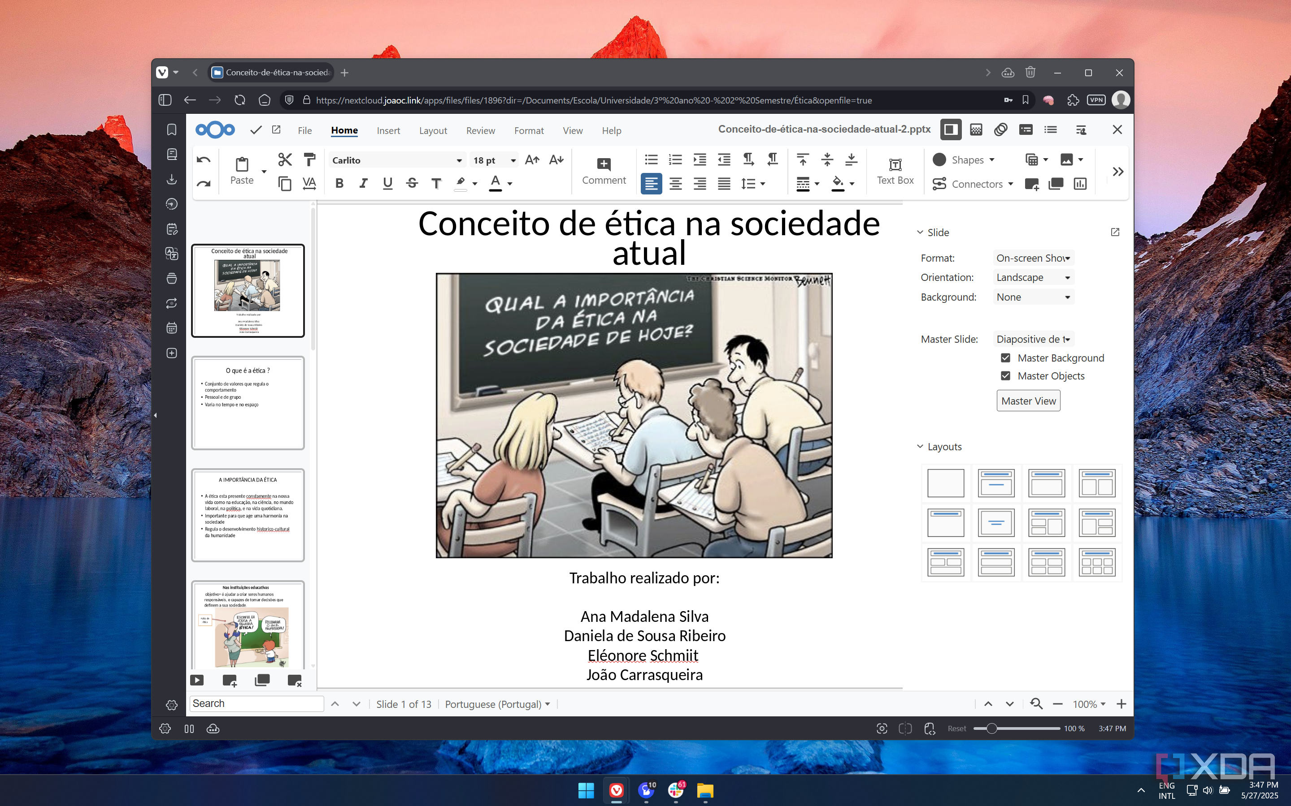Toggle Underline formatting
This screenshot has height=806, width=1291.
[388, 184]
